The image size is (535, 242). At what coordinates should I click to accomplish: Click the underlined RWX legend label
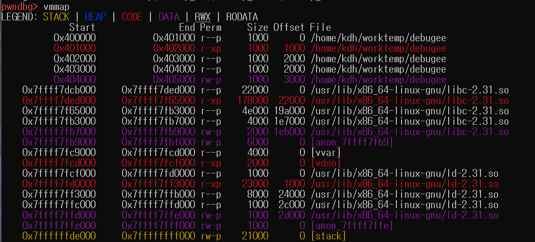click(x=202, y=17)
